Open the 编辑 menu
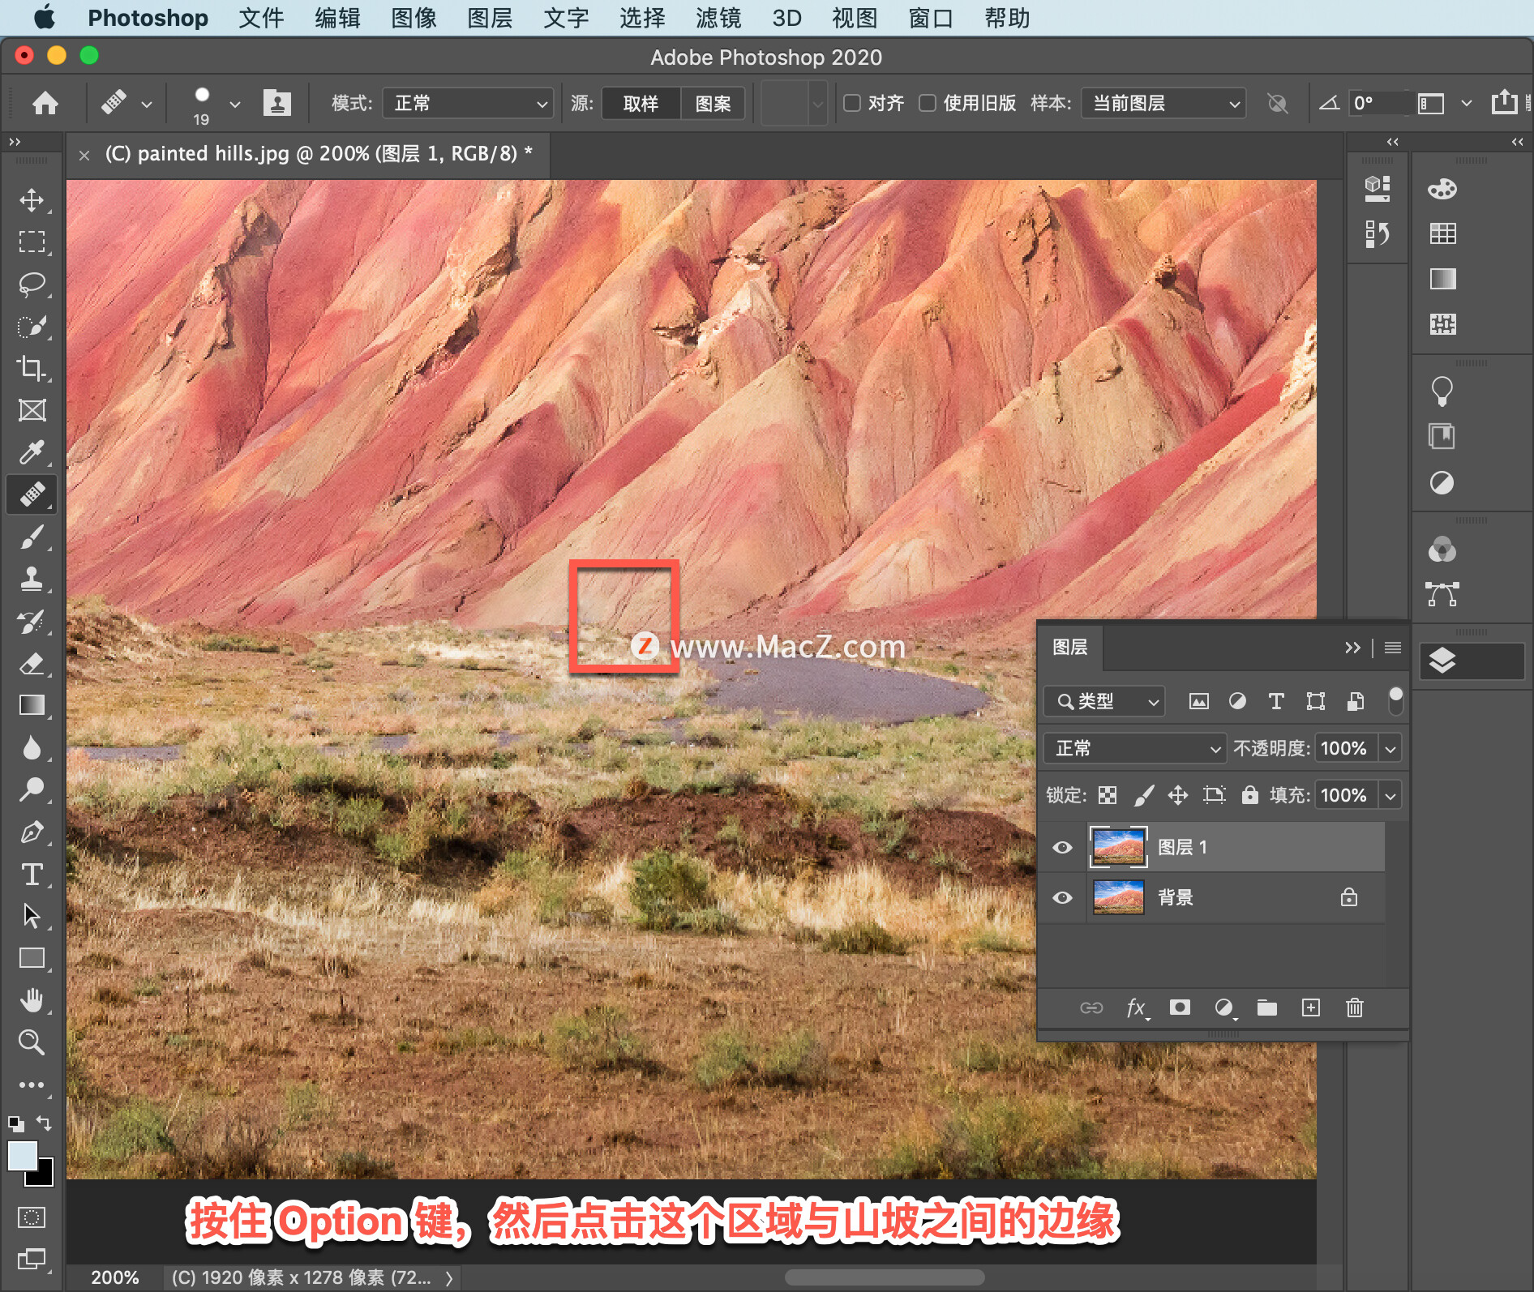Image resolution: width=1534 pixels, height=1292 pixels. pos(337,18)
